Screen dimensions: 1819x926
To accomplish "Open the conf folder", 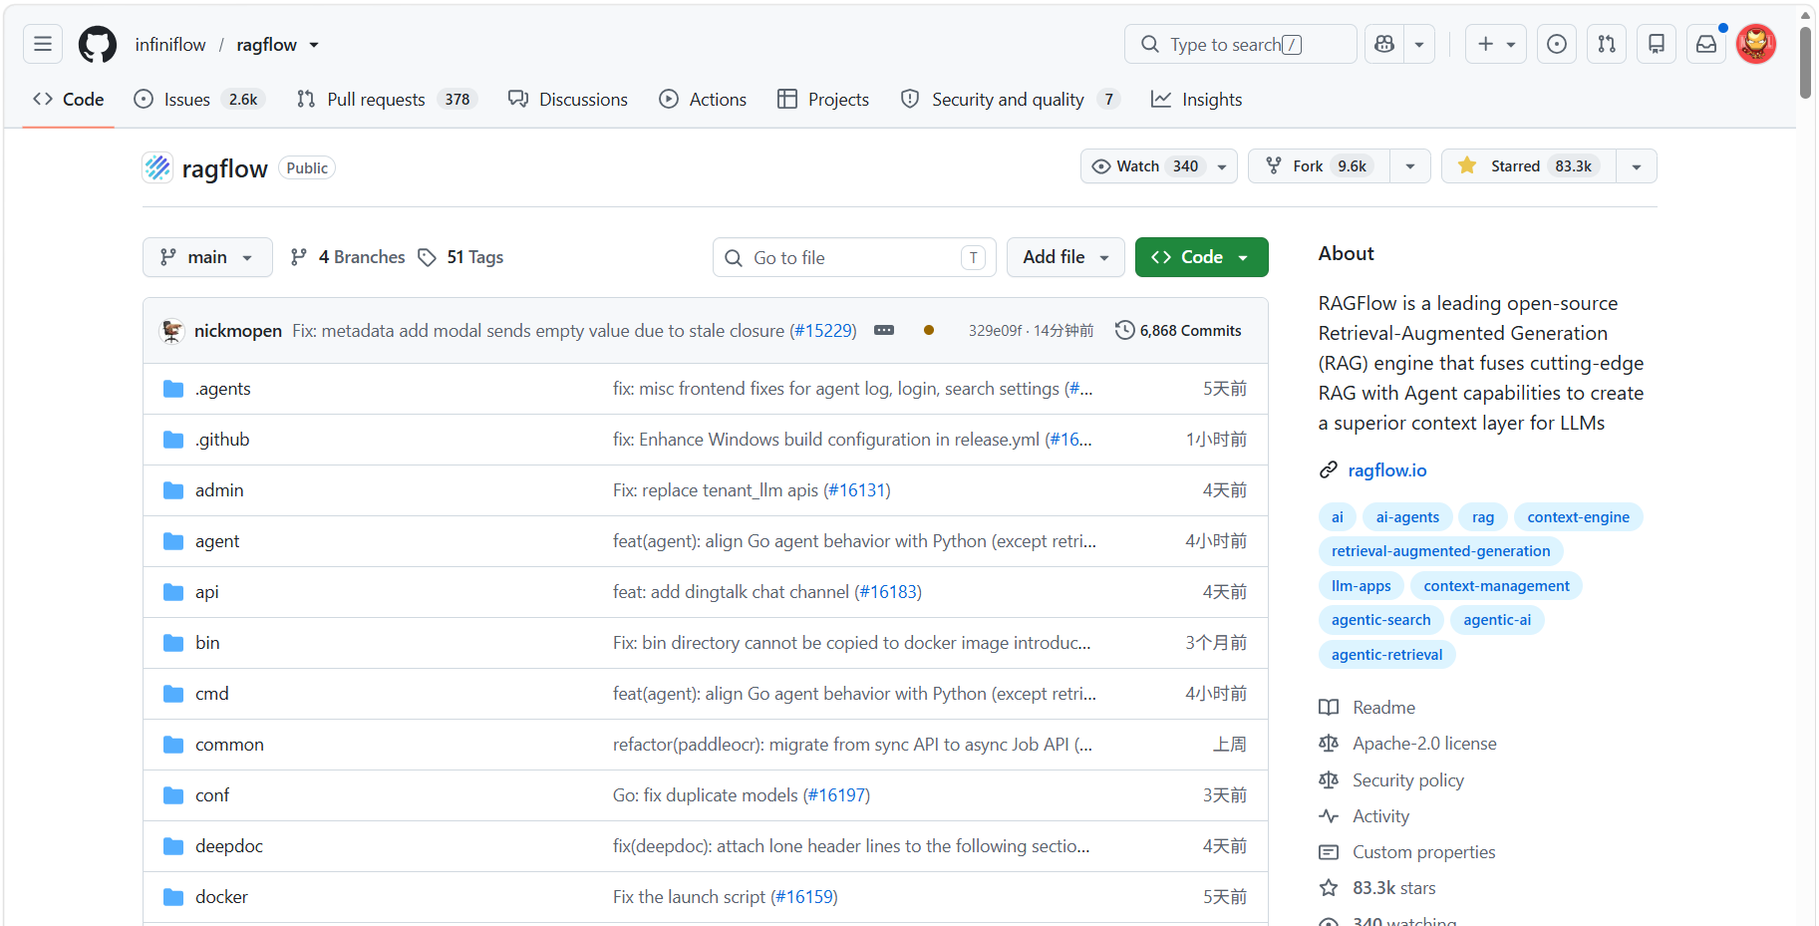I will pyautogui.click(x=212, y=795).
